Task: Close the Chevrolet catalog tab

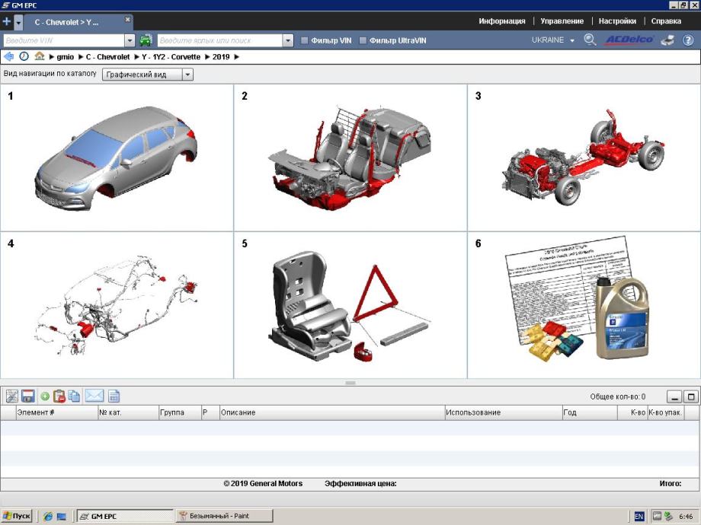Action: point(127,19)
